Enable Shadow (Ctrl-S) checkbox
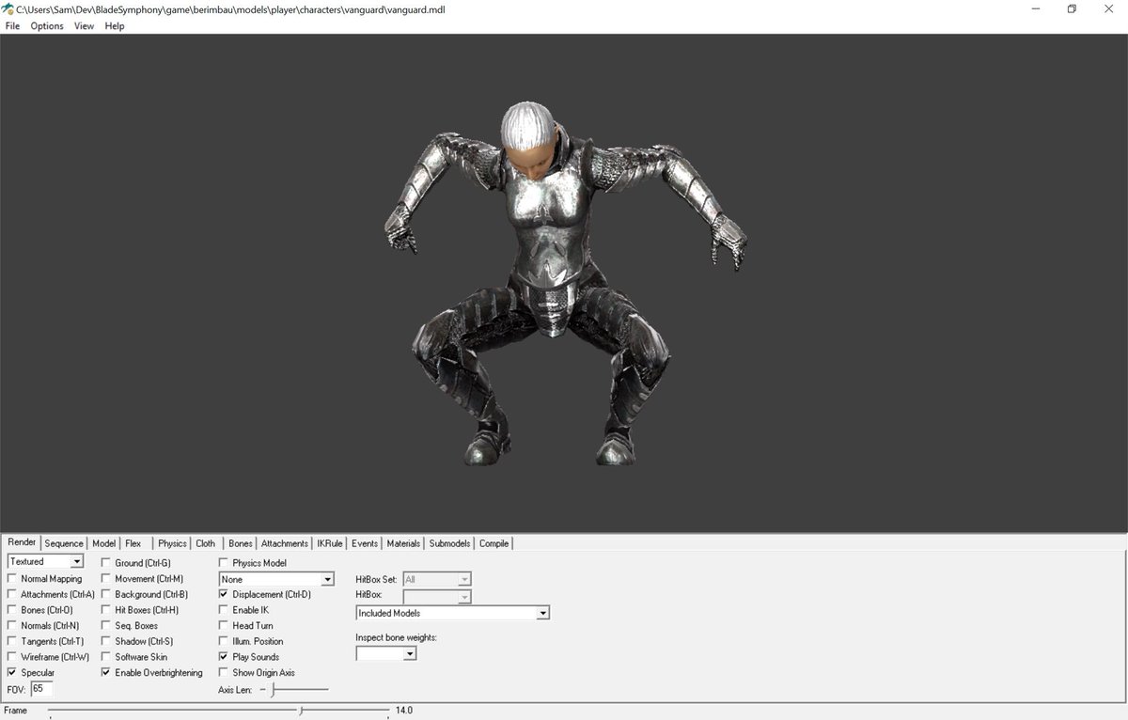 [x=136, y=641]
